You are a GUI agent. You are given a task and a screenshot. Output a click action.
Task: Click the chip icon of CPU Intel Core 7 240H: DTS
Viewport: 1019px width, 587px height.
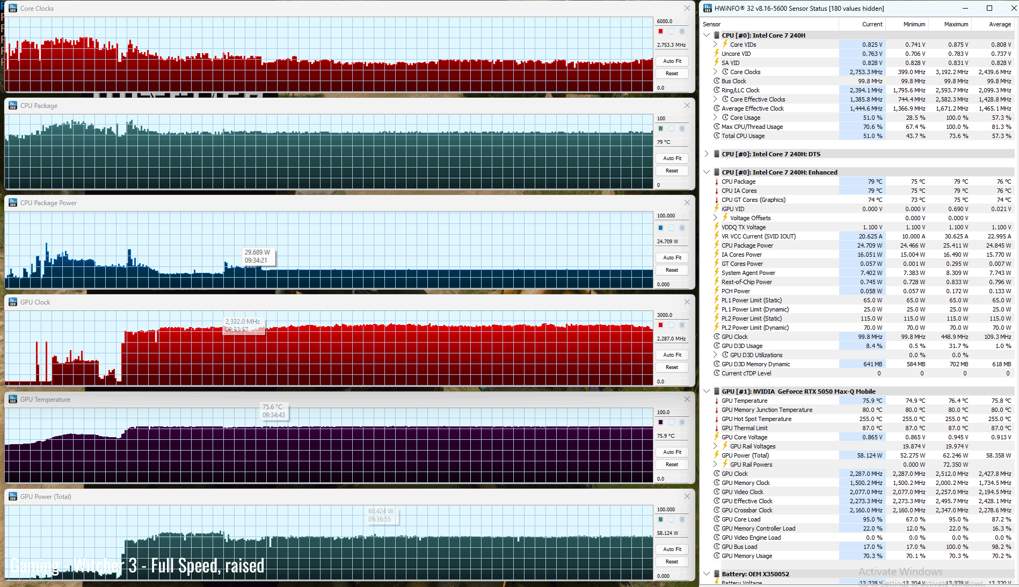coord(717,154)
